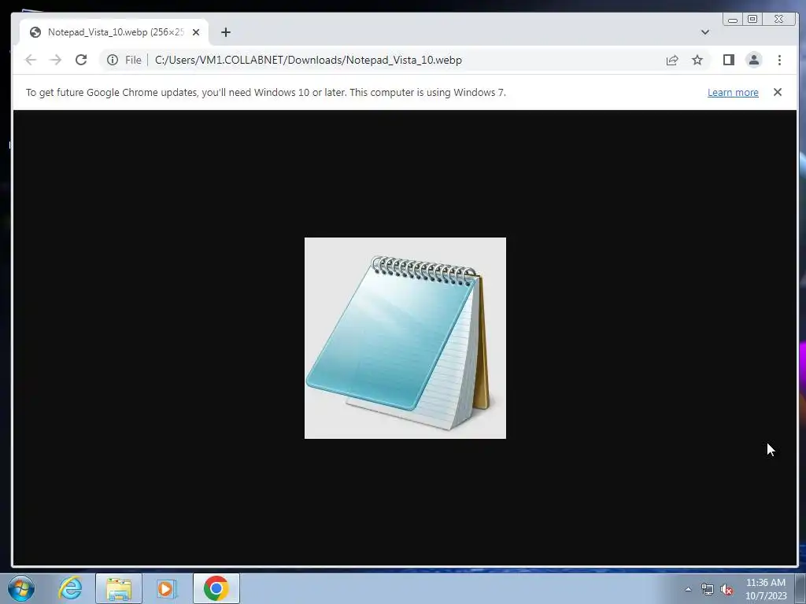Open the Chrome three-dot menu
The image size is (806, 604).
[779, 60]
